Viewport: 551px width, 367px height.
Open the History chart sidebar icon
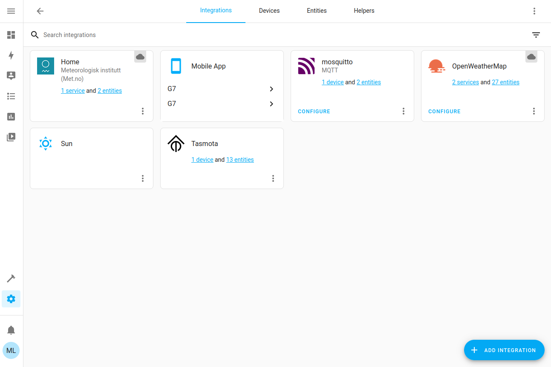11,117
